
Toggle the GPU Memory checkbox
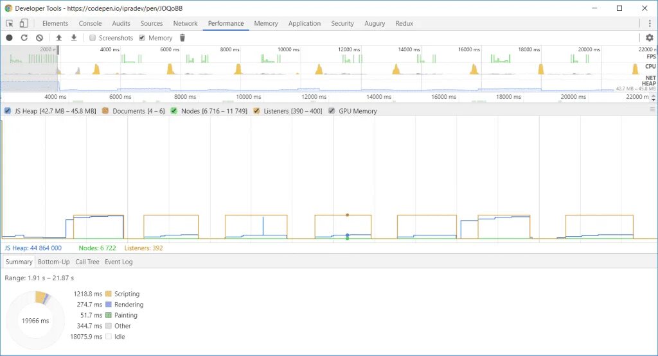(x=332, y=111)
